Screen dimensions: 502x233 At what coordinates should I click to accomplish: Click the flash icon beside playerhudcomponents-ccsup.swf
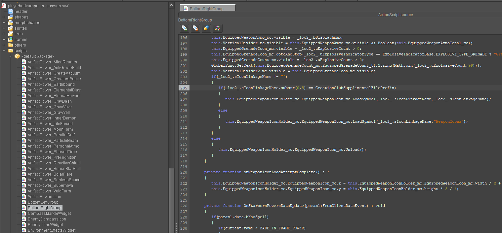tap(4, 6)
